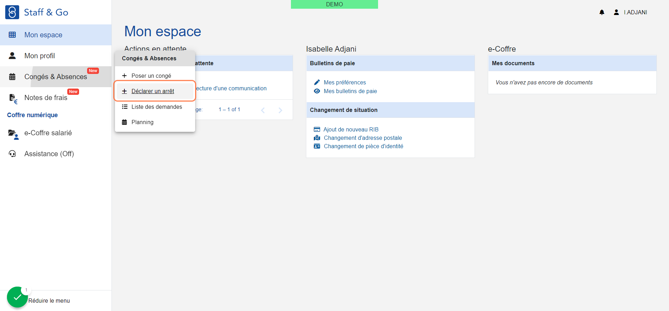Open Ajout de nouveau RIB link
669x311 pixels.
[x=351, y=129]
